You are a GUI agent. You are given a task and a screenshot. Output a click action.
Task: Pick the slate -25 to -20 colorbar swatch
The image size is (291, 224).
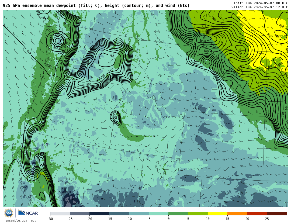coord(79,213)
